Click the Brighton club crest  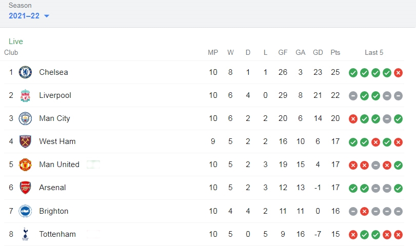25,211
